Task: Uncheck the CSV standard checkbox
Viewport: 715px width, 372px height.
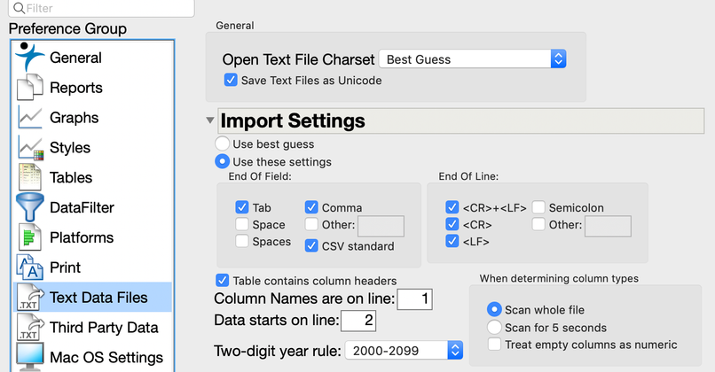Action: pos(312,245)
